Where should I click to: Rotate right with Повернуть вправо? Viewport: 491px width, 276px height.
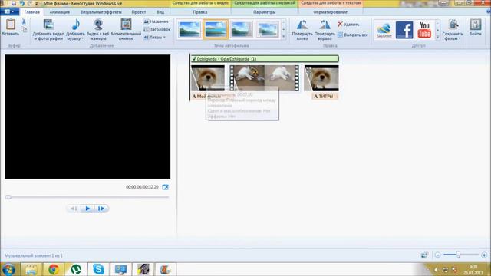325,30
